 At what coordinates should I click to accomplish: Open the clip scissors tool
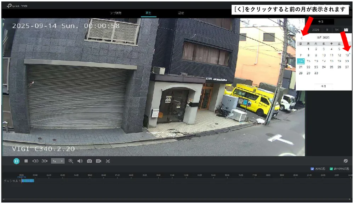click(108, 161)
